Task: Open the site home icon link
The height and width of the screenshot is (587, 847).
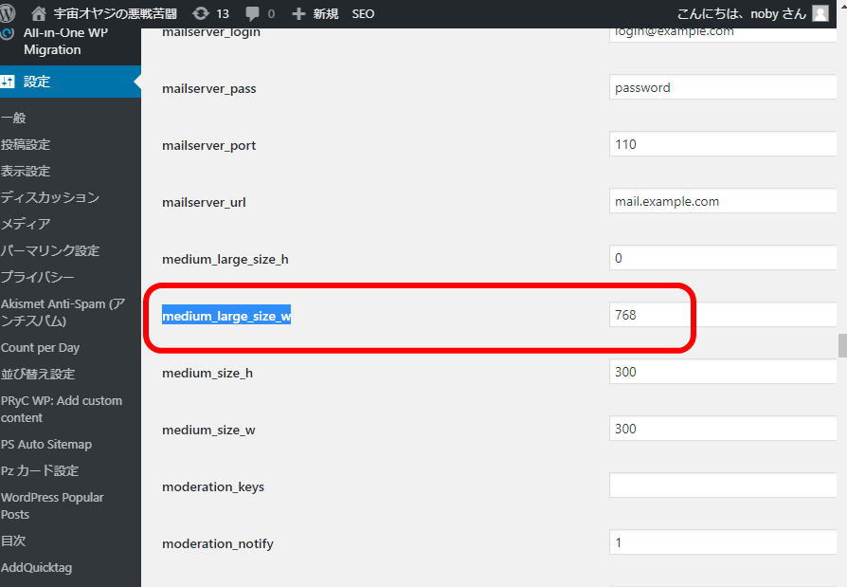Action: pyautogui.click(x=39, y=13)
